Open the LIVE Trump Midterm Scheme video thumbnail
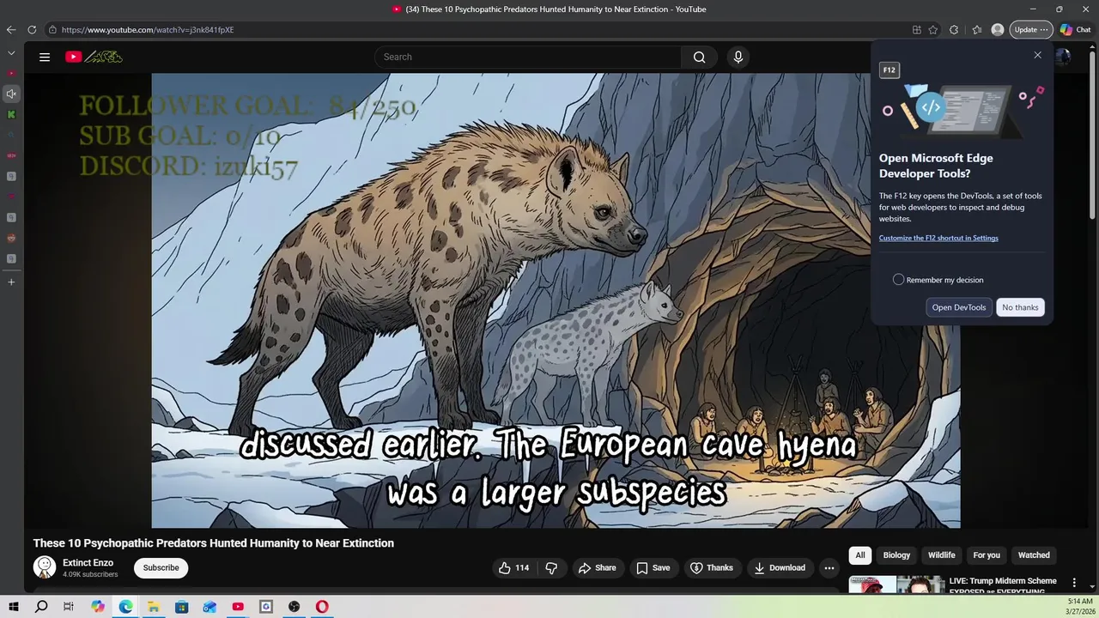The image size is (1099, 618). [896, 585]
